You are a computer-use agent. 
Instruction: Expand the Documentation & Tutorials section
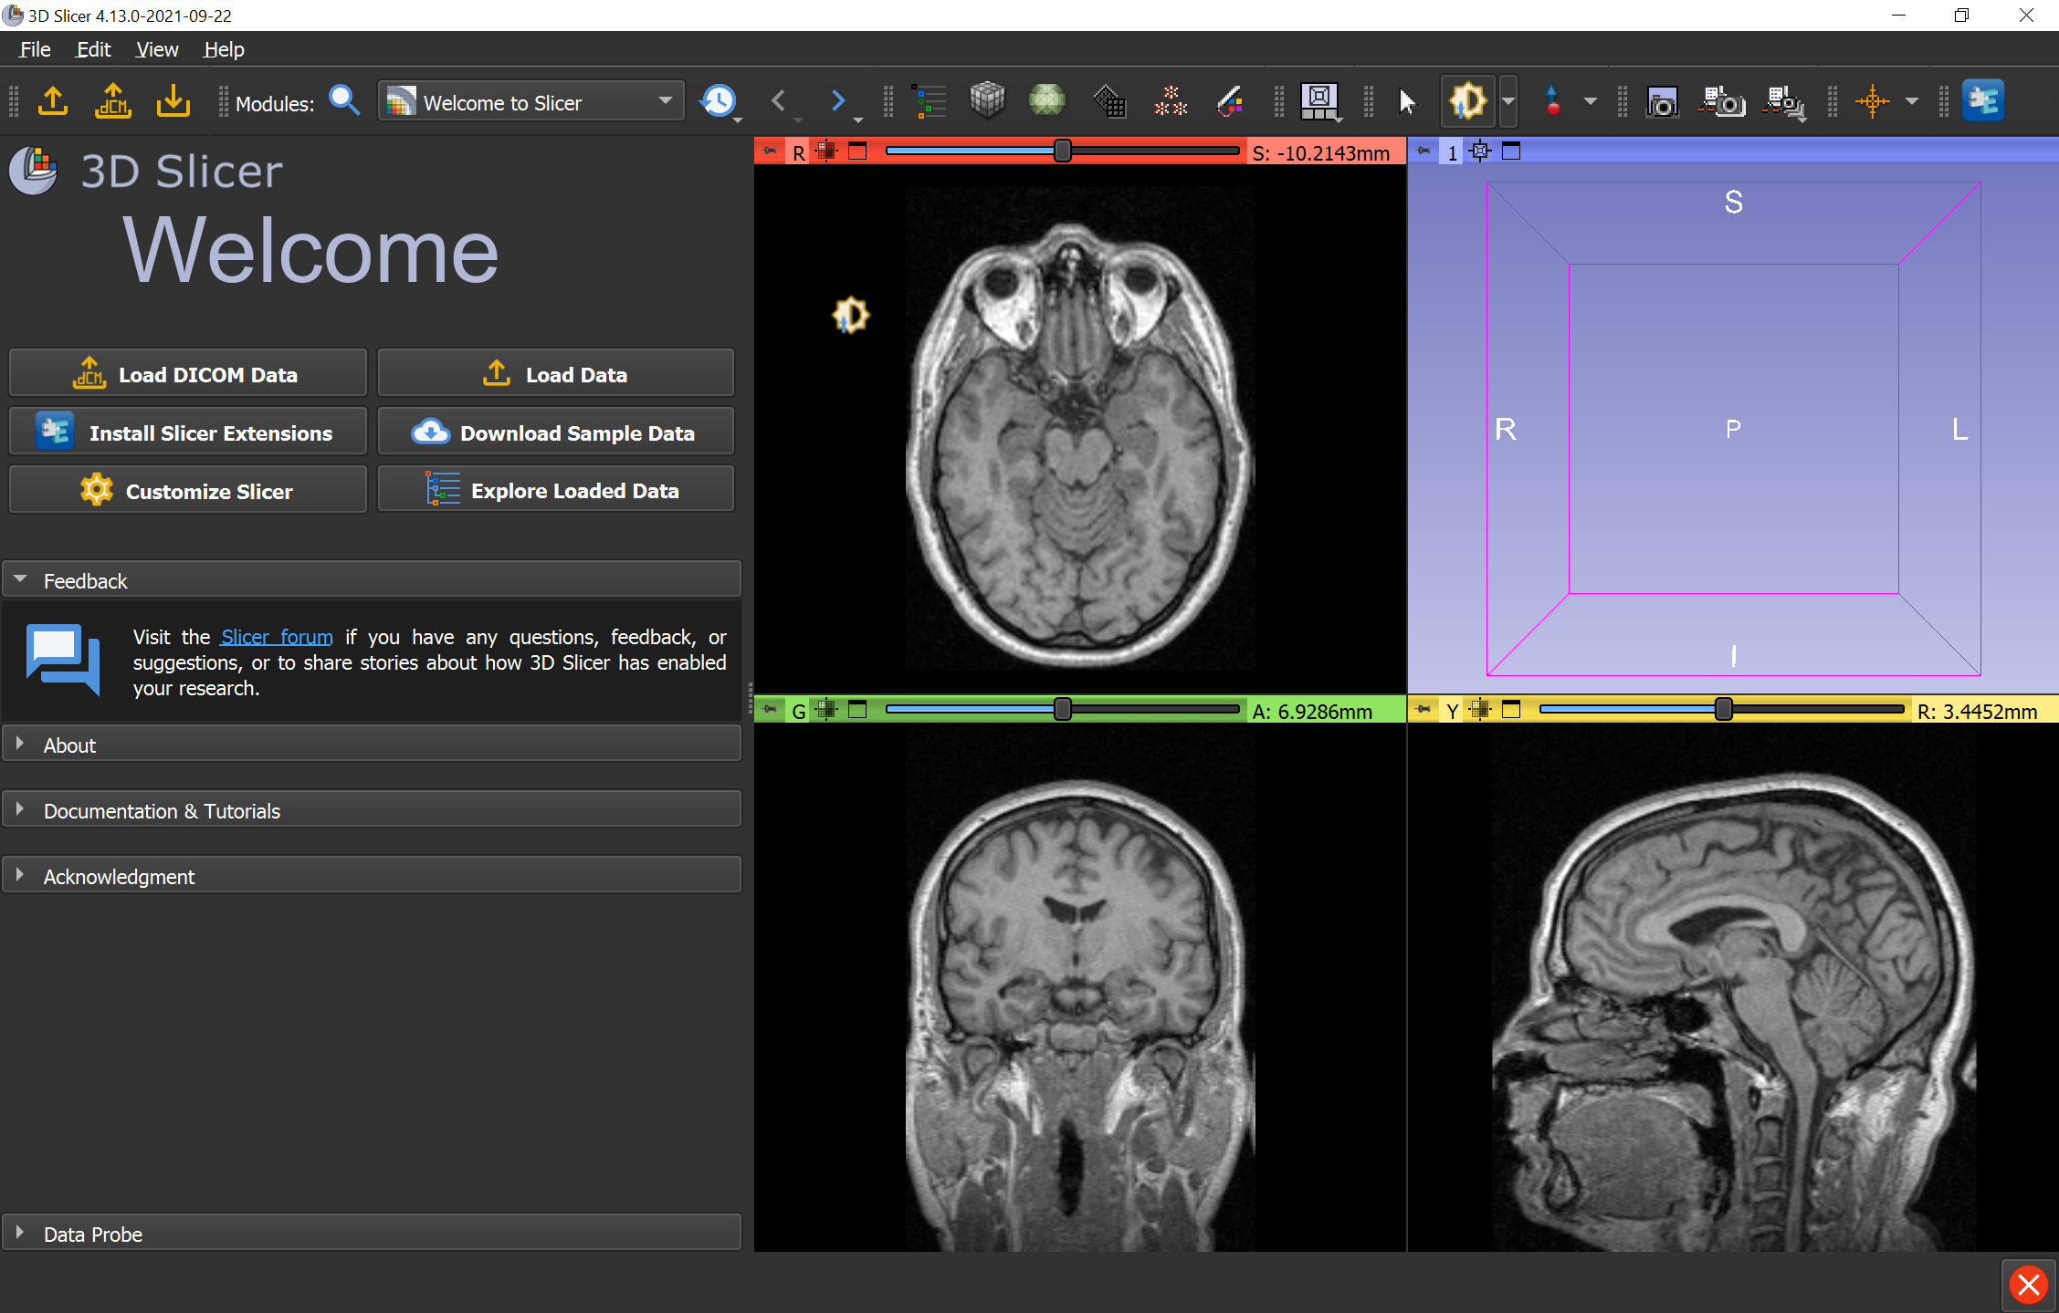372,810
